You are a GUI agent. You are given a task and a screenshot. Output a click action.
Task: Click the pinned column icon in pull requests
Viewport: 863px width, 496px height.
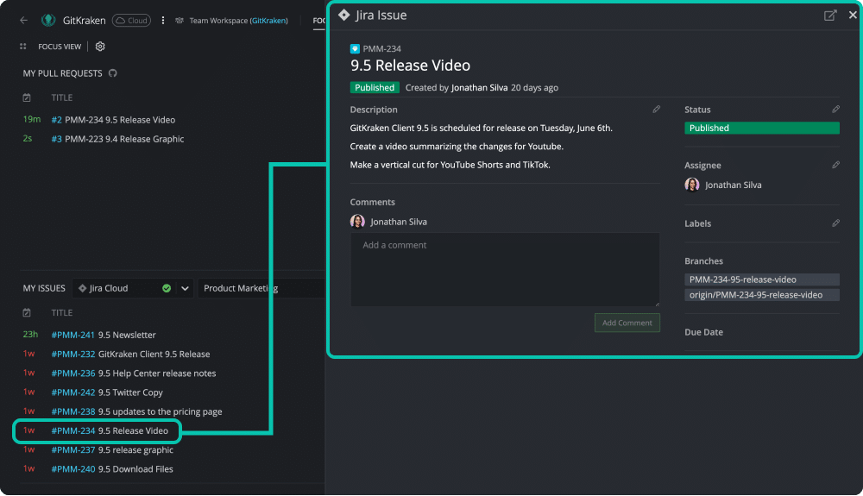(x=27, y=97)
